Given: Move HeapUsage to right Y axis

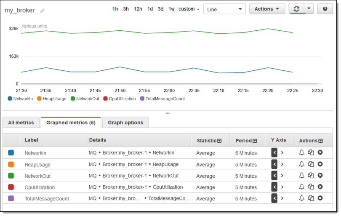Looking at the screenshot, I should point(282,164).
